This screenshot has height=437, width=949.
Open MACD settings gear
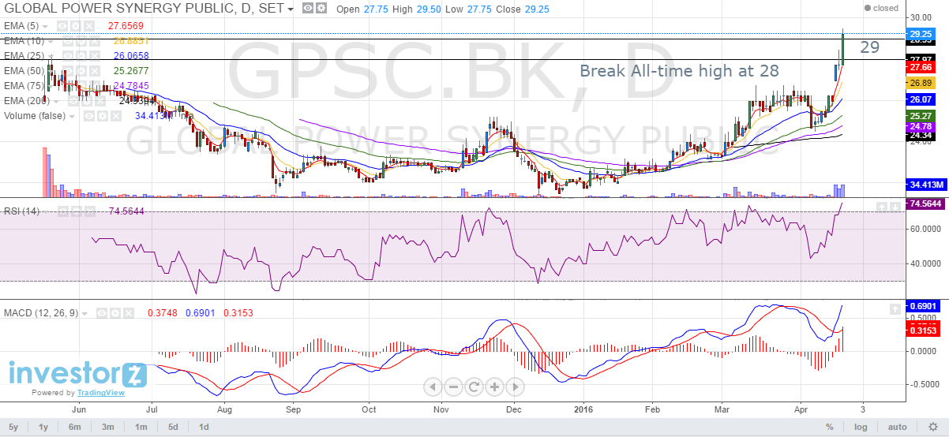coord(115,313)
